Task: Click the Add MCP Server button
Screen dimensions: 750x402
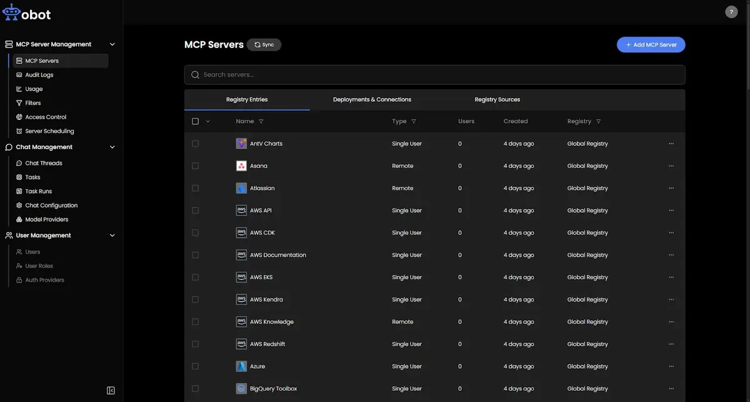Action: (651, 43)
